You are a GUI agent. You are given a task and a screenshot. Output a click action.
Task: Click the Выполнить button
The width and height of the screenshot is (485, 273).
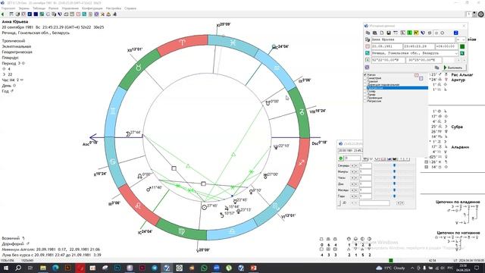tap(455, 67)
